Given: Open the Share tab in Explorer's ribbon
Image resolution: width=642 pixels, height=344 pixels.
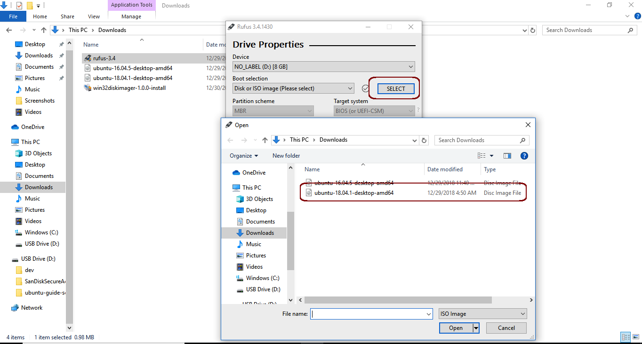Looking at the screenshot, I should pos(67,16).
